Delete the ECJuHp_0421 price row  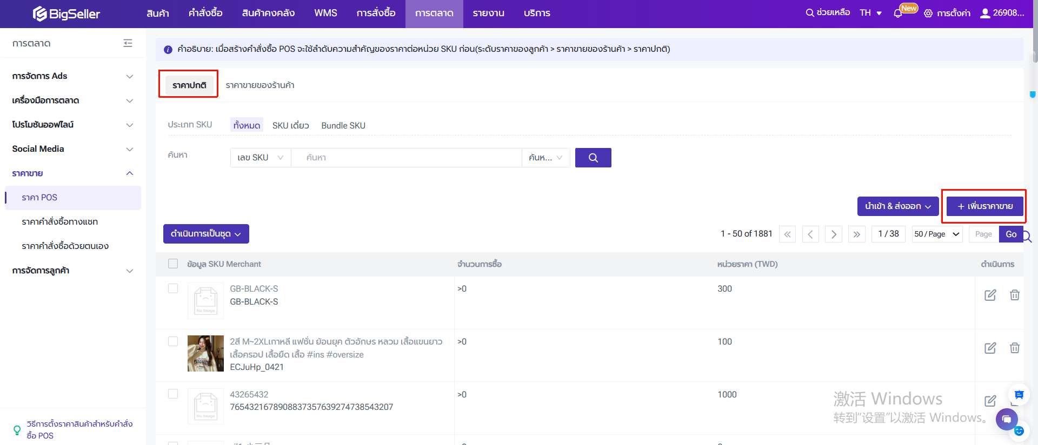pos(1014,348)
